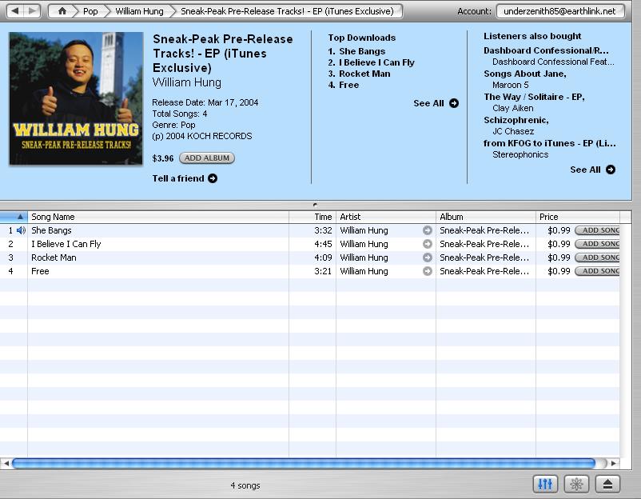Screen dimensions: 641x499
Task: Click See All arrow under Top Downloads
Action: coord(454,103)
